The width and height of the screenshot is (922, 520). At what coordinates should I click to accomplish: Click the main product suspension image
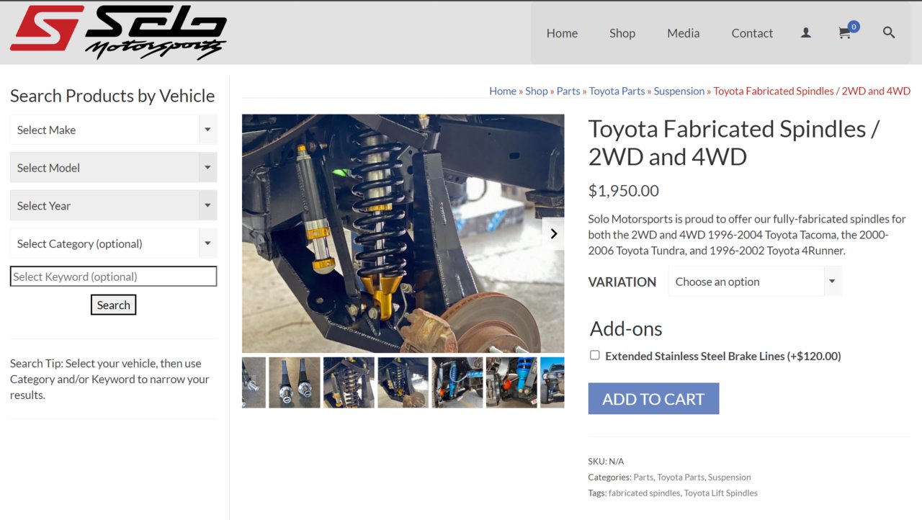(x=403, y=233)
